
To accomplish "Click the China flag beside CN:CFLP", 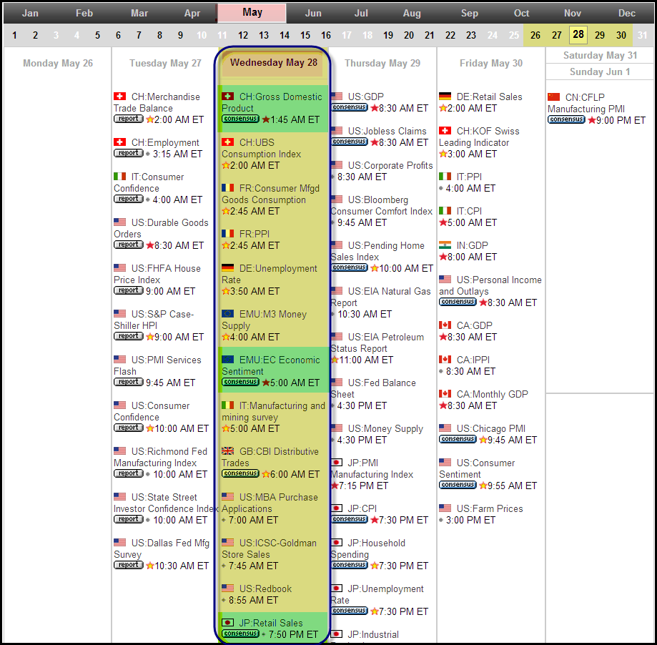I will (553, 97).
